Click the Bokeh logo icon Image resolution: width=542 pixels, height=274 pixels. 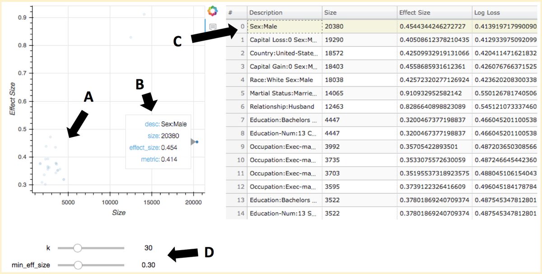tap(212, 10)
